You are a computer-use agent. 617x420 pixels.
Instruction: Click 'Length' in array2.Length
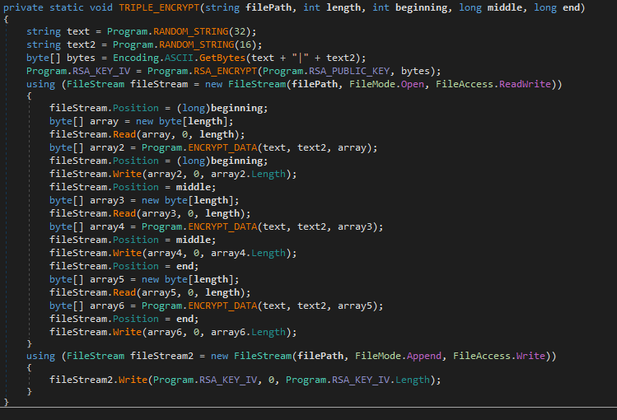tap(269, 175)
